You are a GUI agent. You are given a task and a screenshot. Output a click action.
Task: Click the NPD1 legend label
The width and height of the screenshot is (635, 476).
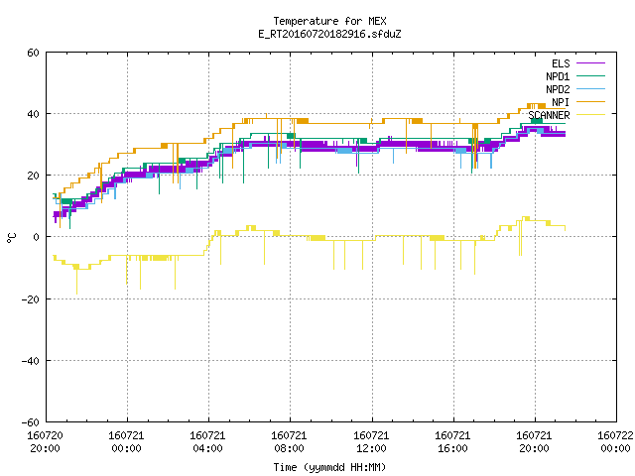point(558,76)
